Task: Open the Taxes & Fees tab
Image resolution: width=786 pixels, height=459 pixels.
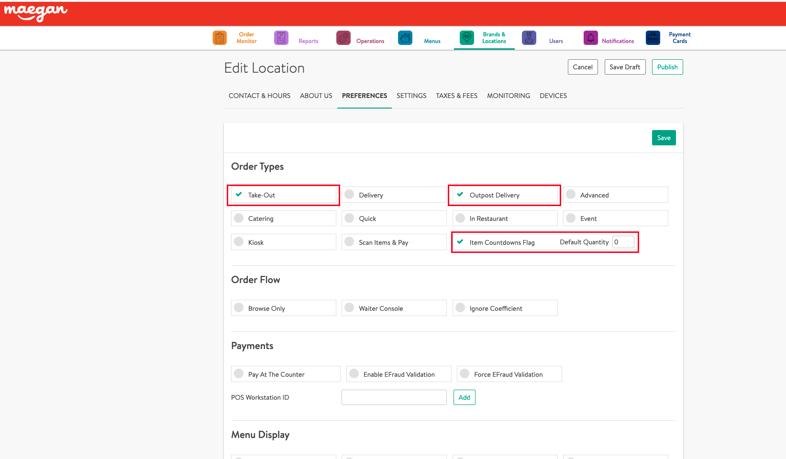Action: [456, 96]
